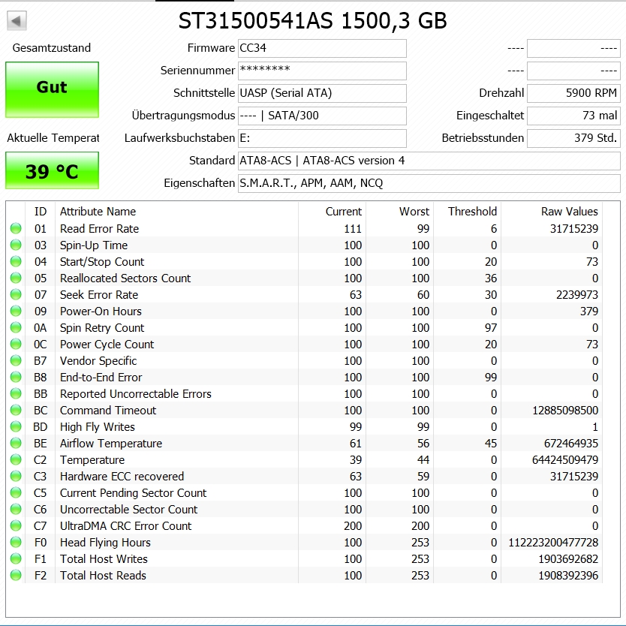Click the status icon for Start/Stop Count
Viewport: 626px width, 626px height.
click(x=16, y=261)
